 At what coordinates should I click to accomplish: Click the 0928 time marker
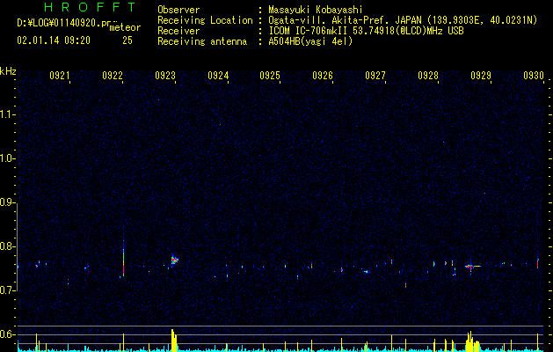(428, 75)
